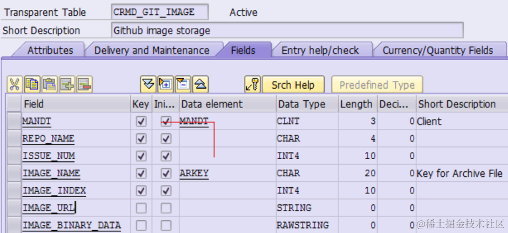Click the Paste clipboard icon
This screenshot has height=233, width=508.
(50, 85)
